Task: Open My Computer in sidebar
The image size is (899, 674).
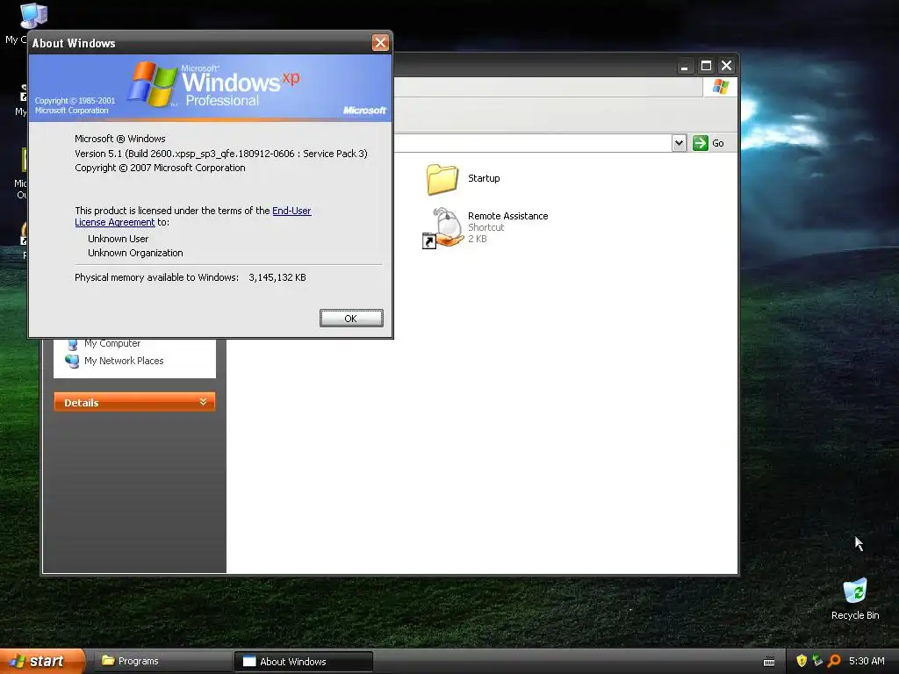Action: [112, 343]
